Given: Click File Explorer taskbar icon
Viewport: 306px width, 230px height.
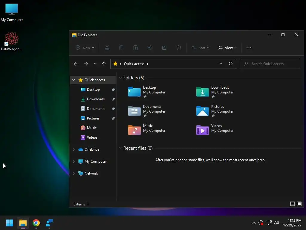Looking at the screenshot, I should coord(23,223).
